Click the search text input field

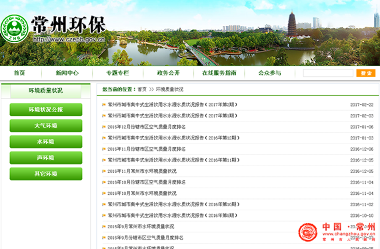coord(328,73)
